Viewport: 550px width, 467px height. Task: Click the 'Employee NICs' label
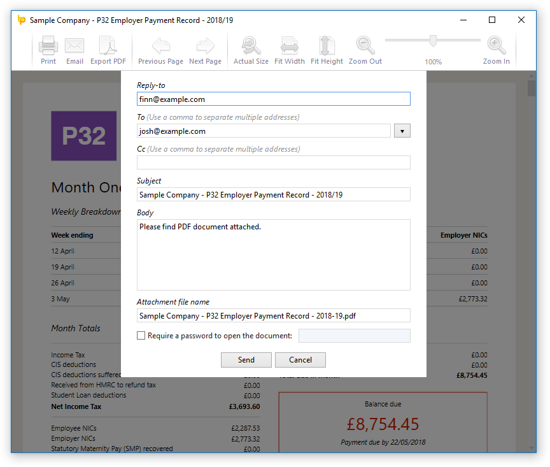[74, 428]
